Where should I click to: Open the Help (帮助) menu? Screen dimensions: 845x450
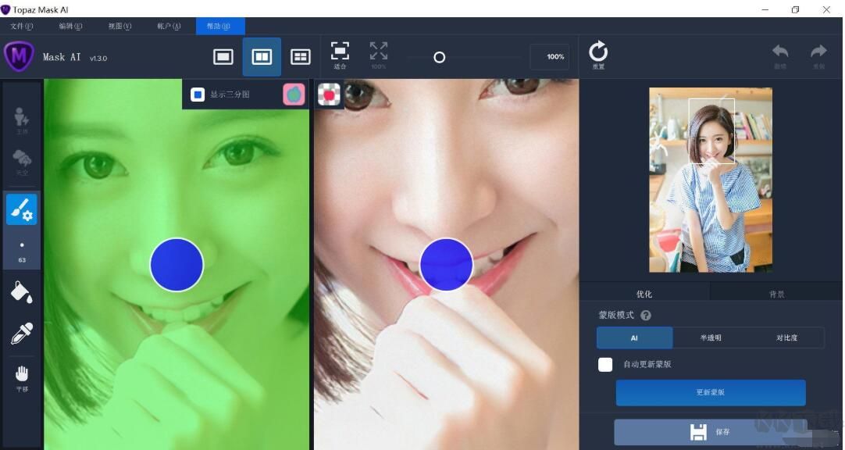[220, 26]
